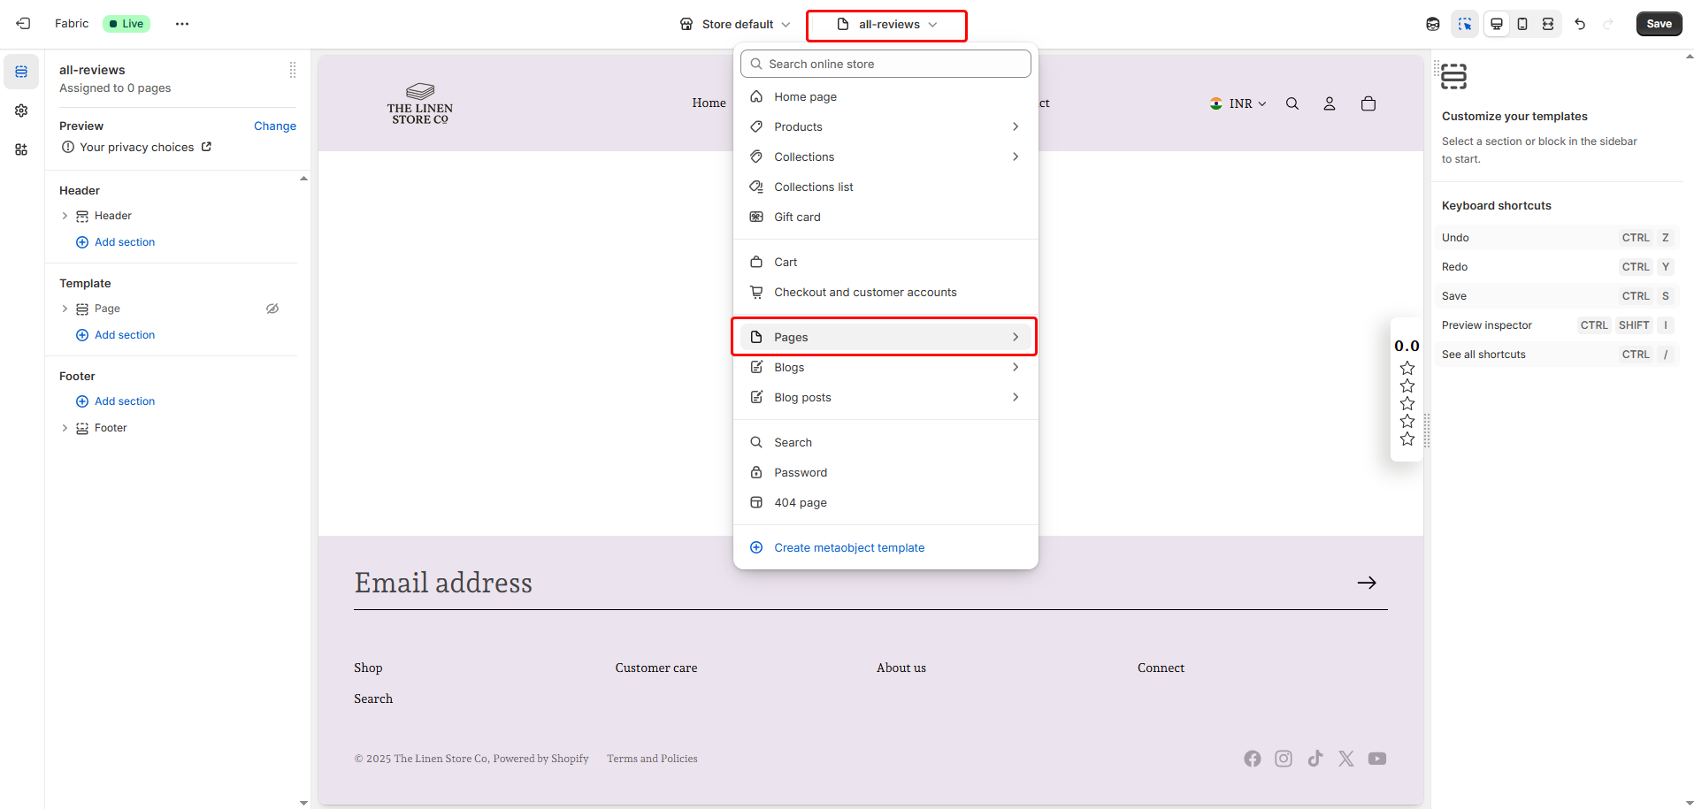Click the undo arrow icon

tap(1580, 24)
